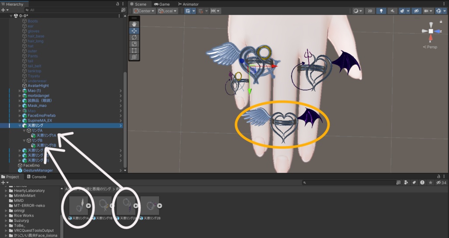Expand the HeartyLaboratory folder
Screen dimensions: 449x238
[6, 191]
